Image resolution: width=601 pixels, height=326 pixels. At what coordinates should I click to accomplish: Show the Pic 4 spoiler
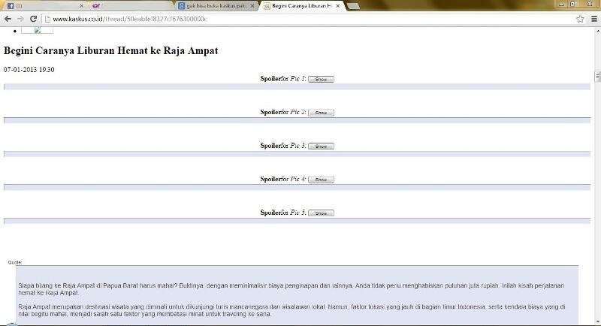[x=321, y=180]
